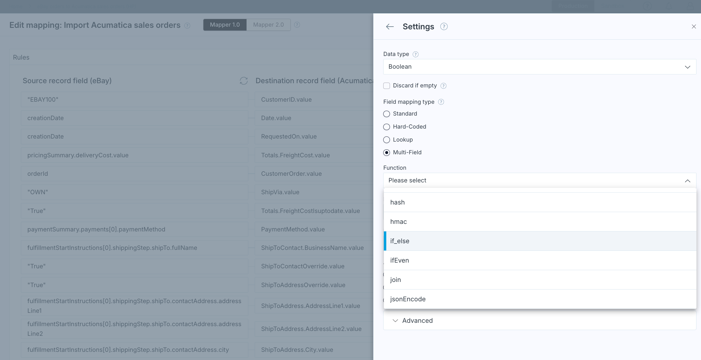Click help icon beside Edit mapping title
701x360 pixels.
(187, 25)
